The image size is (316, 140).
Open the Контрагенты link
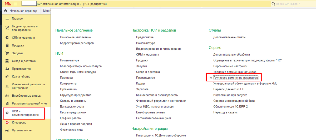click(68, 84)
